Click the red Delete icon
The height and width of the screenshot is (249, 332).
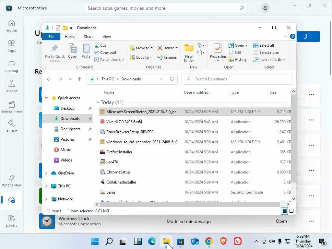pyautogui.click(x=160, y=48)
